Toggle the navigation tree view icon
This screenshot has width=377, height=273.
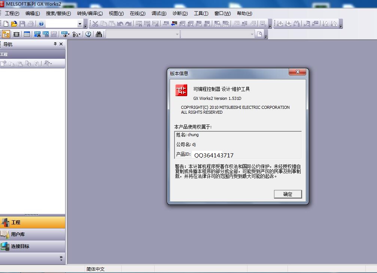click(x=6, y=34)
